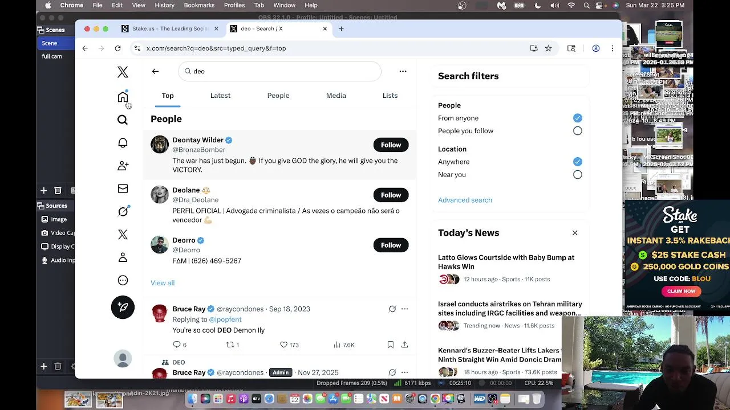
Task: Open Israel conducts airstrikes news story
Action: 510,316
